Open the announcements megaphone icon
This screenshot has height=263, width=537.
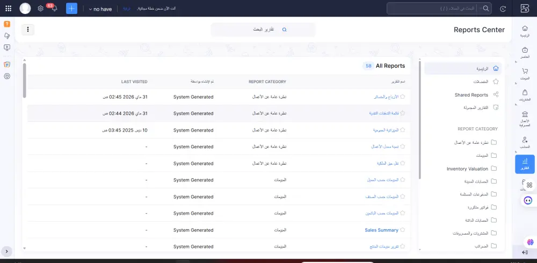7,35
